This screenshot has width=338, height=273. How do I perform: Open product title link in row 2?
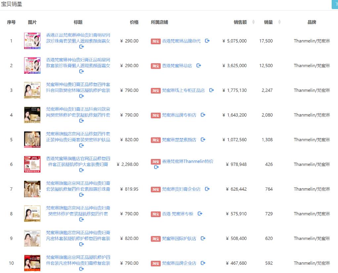tap(78, 63)
